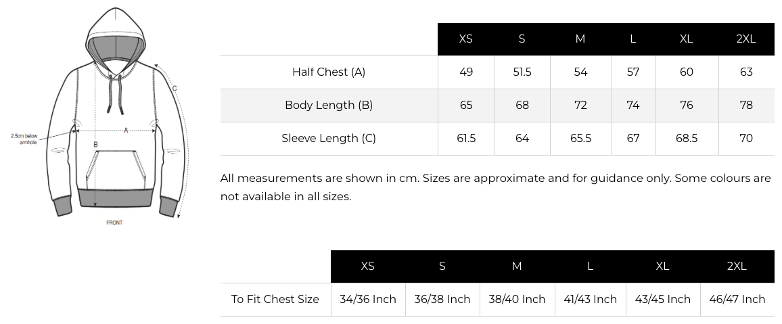Click the Half Chest (A) row label
This screenshot has width=782, height=324.
pyautogui.click(x=329, y=72)
